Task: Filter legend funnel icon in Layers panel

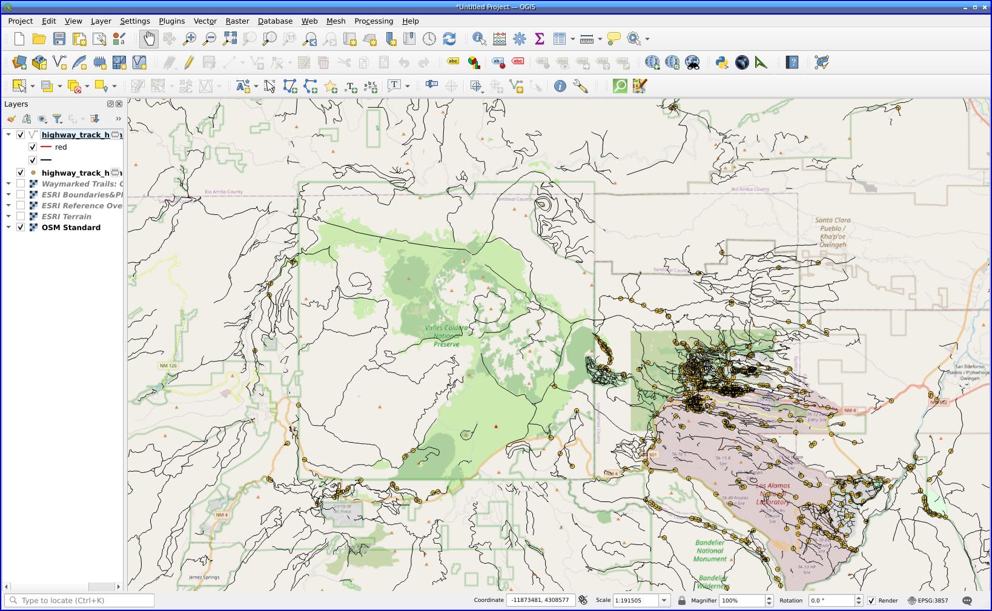Action: pyautogui.click(x=58, y=119)
